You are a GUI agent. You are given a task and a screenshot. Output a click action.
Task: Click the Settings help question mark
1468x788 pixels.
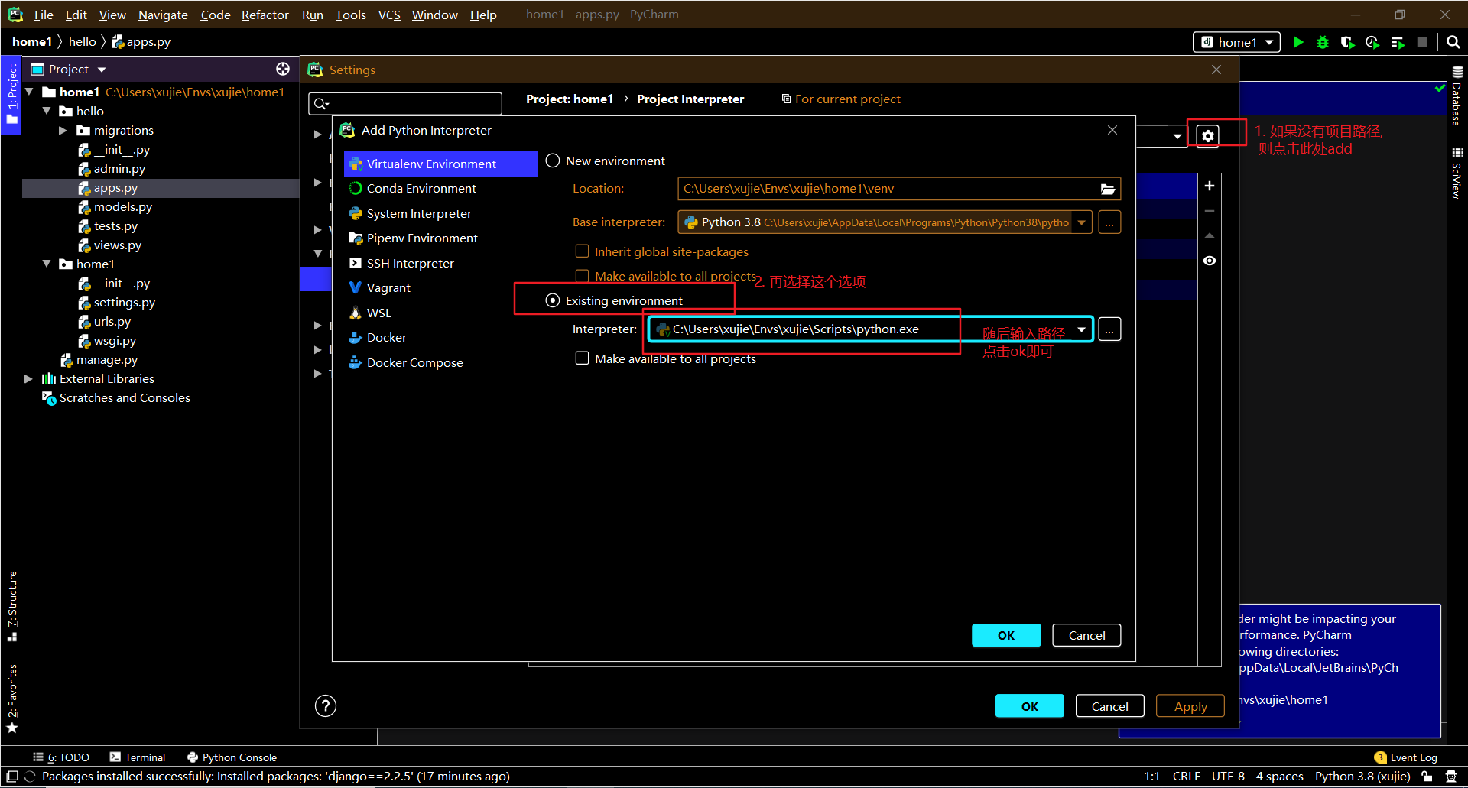click(x=326, y=705)
